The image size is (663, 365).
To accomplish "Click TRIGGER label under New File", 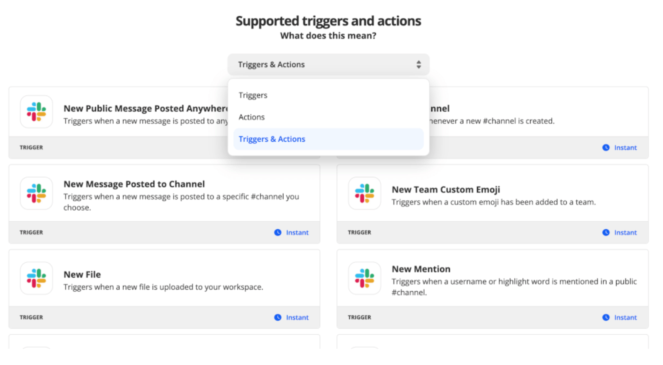I will tap(31, 317).
